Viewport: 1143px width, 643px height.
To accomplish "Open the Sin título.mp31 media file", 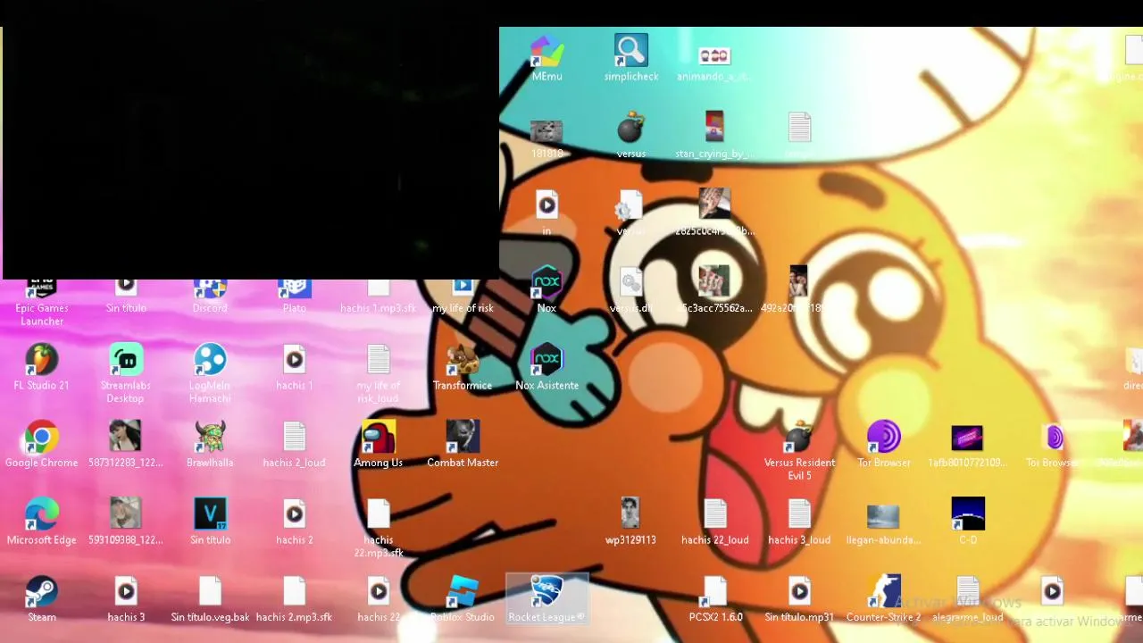I will (x=799, y=597).
